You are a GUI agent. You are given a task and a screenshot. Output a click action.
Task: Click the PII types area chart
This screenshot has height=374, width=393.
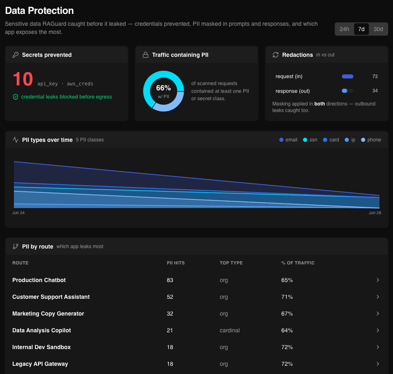(196, 185)
